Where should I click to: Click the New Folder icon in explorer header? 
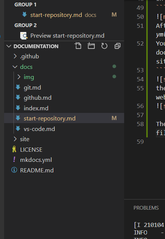click(x=91, y=46)
